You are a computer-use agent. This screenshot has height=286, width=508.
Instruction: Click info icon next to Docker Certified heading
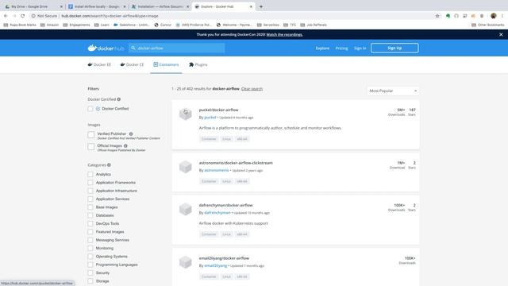tap(119, 99)
